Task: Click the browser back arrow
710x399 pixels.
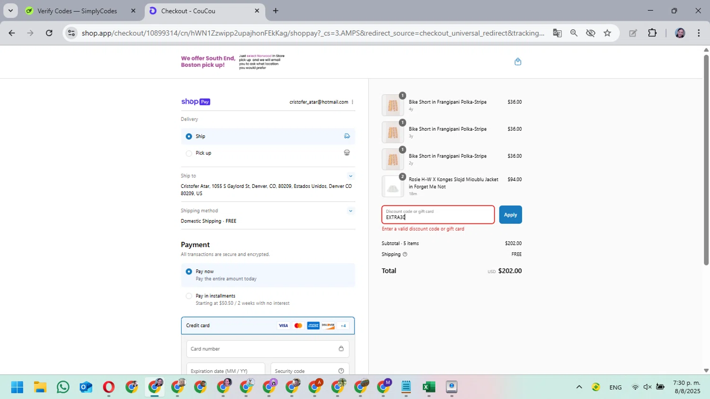Action: pyautogui.click(x=12, y=33)
